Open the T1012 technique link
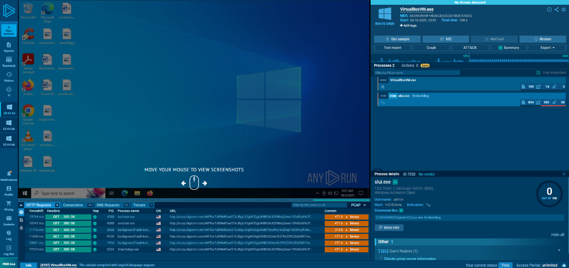569x268 pixels. (383, 250)
